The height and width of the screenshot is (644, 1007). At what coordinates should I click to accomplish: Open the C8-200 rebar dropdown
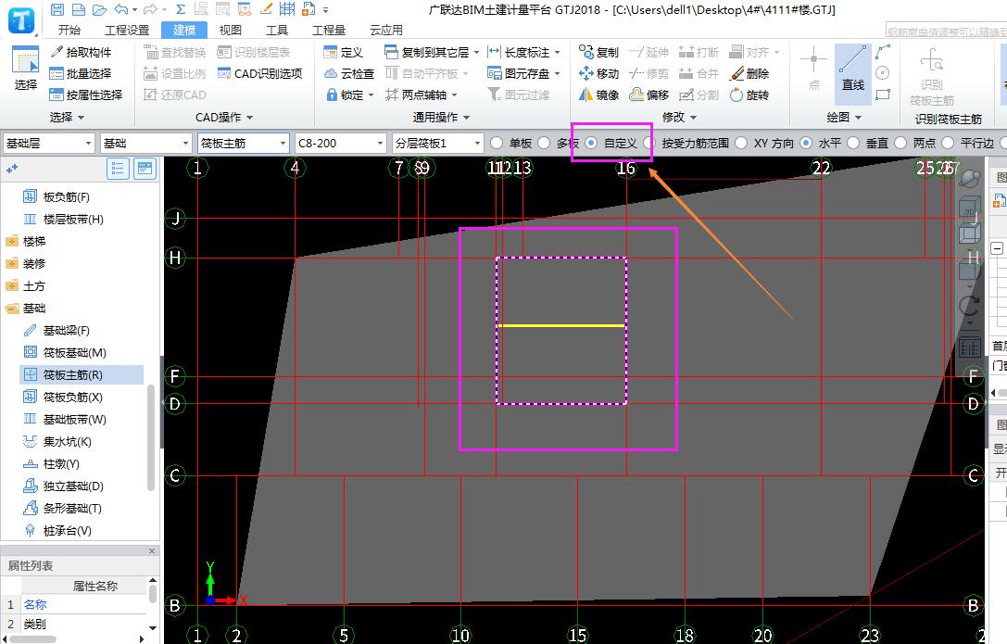340,143
